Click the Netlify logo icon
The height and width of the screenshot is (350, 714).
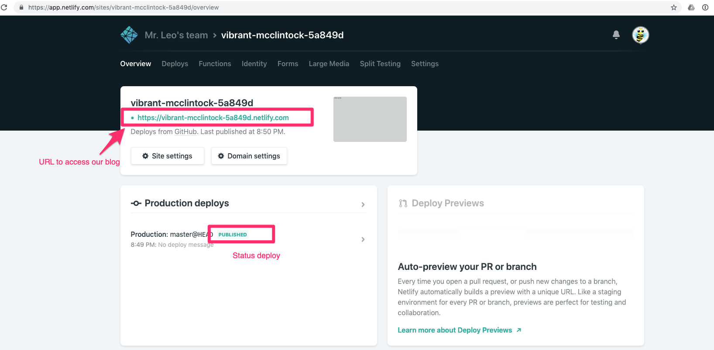pyautogui.click(x=129, y=35)
